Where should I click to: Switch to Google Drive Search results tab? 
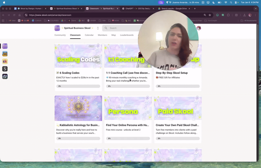tap(174, 8)
